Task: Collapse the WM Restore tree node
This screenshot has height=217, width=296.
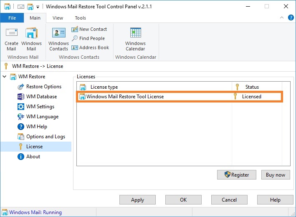Action: tap(5, 77)
